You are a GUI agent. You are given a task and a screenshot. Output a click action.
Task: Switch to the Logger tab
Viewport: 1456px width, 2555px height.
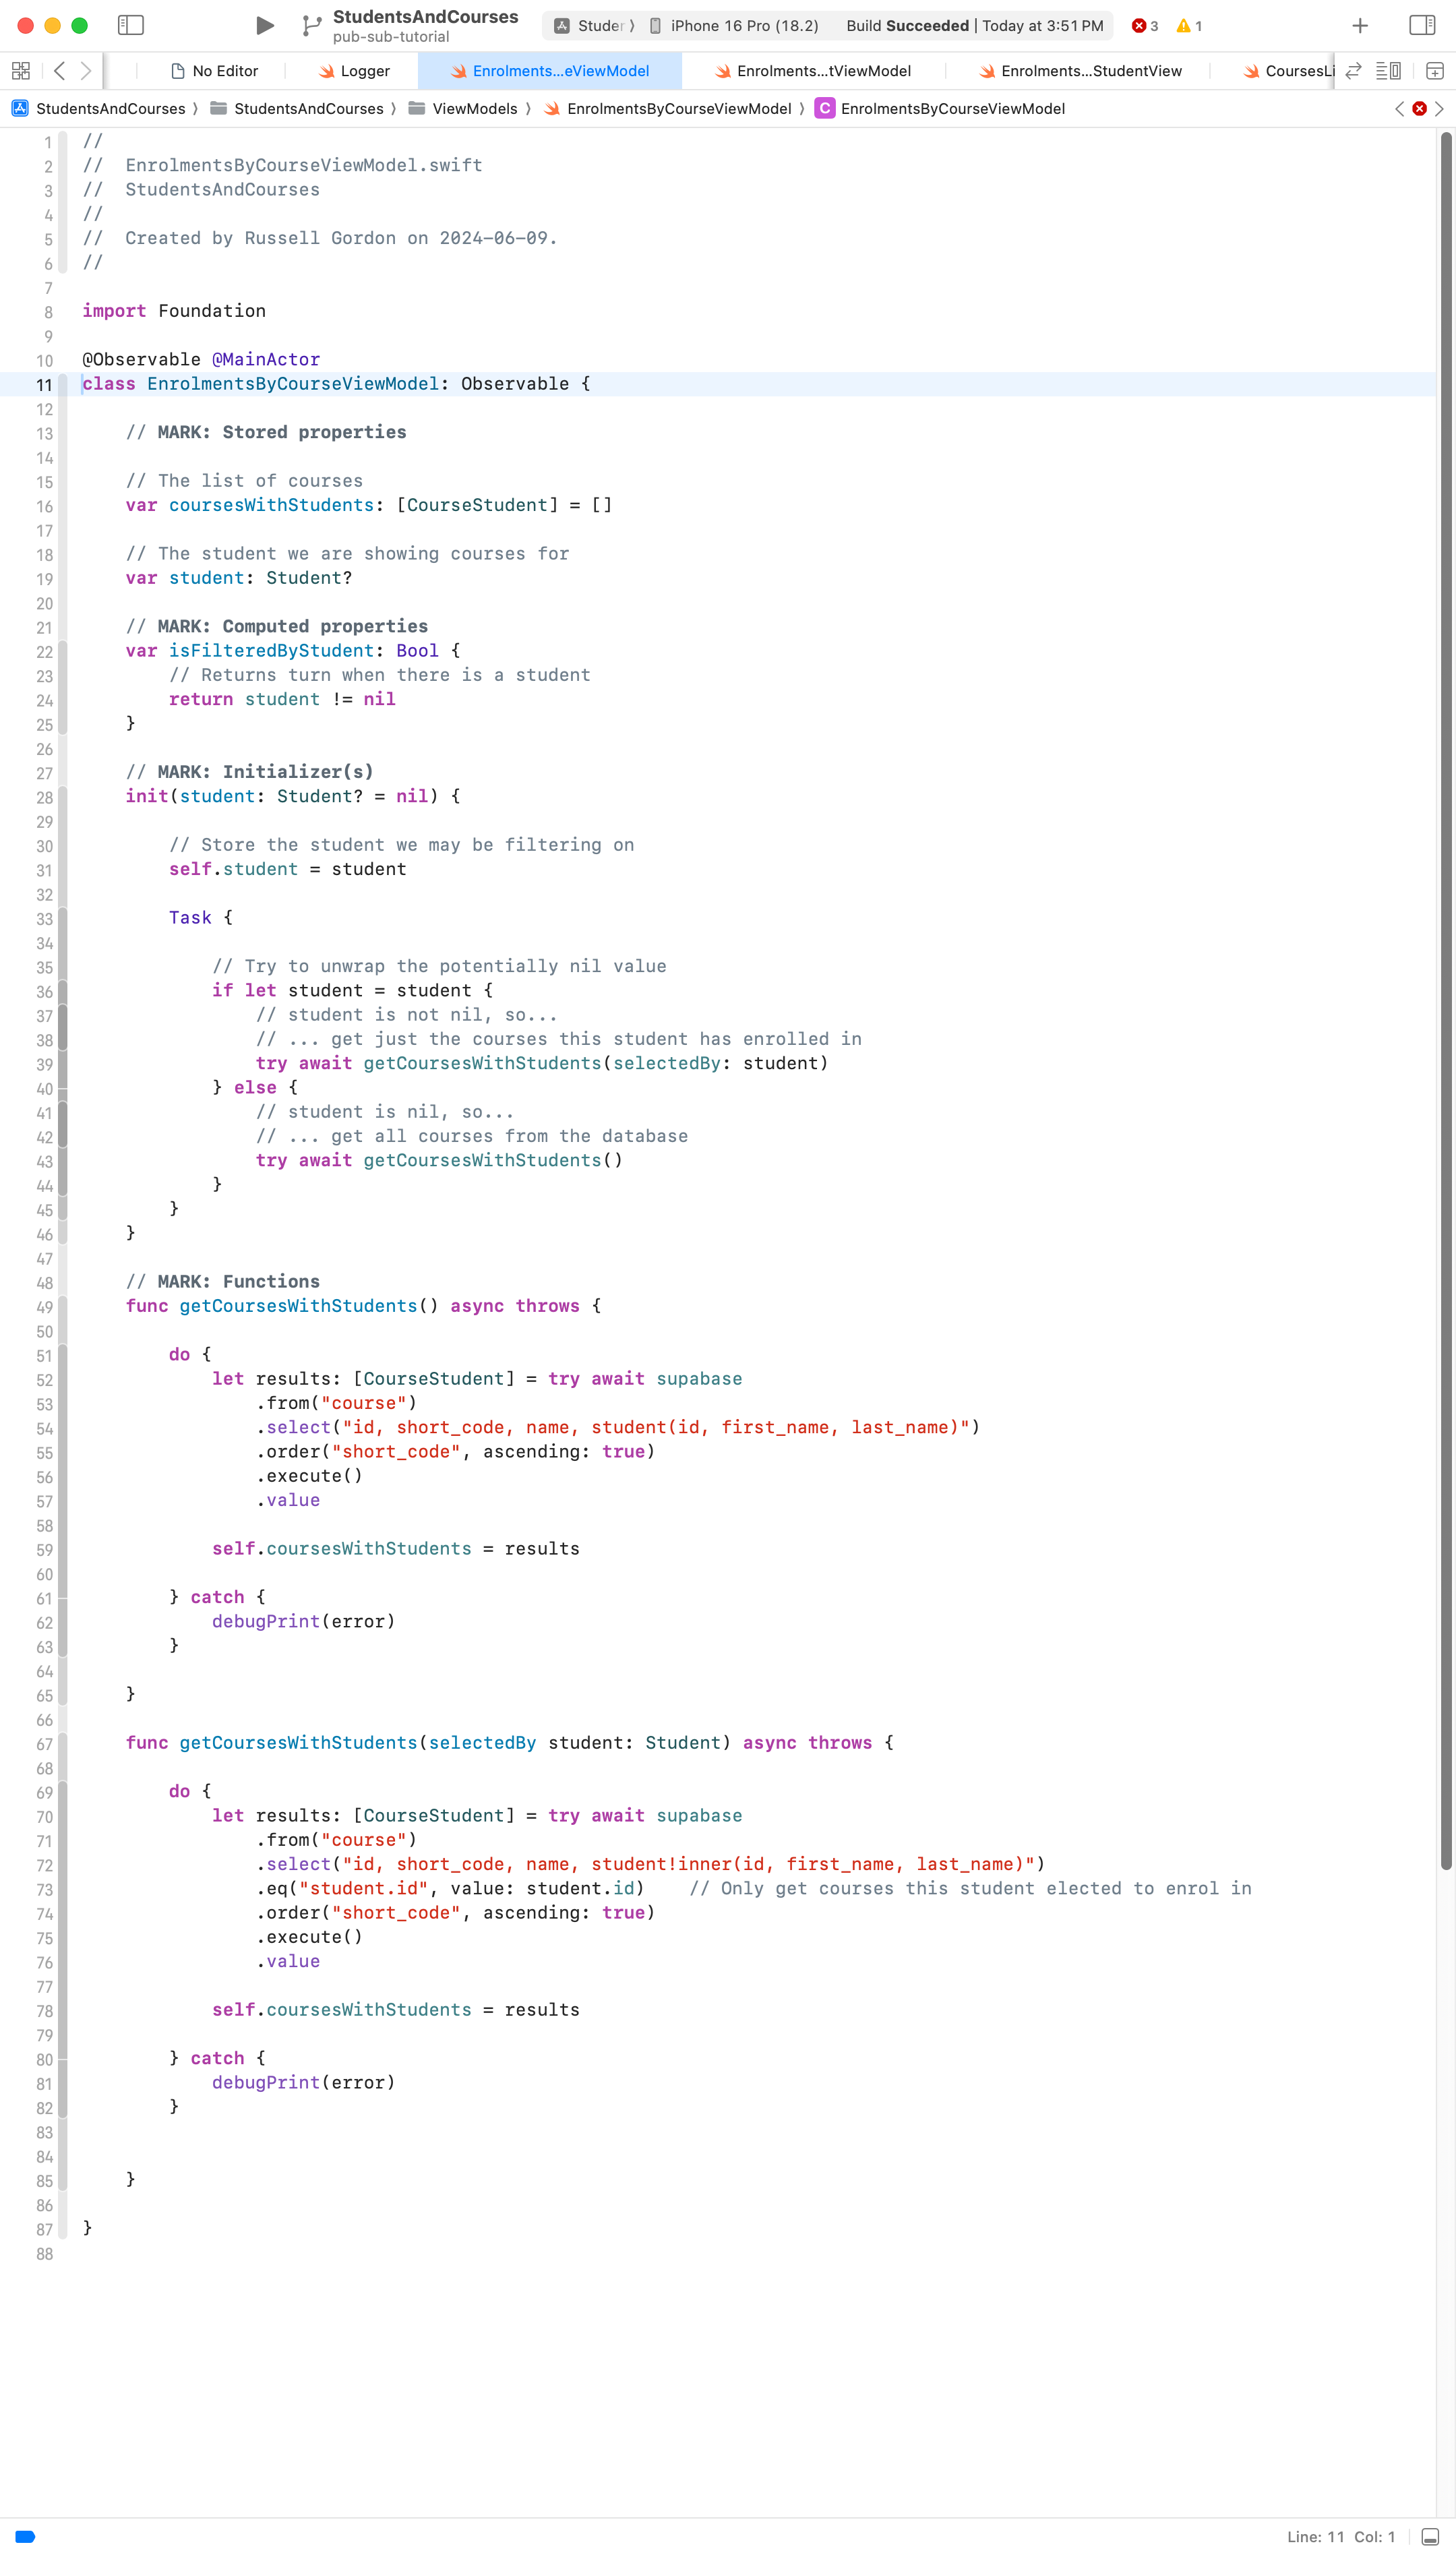pos(354,71)
